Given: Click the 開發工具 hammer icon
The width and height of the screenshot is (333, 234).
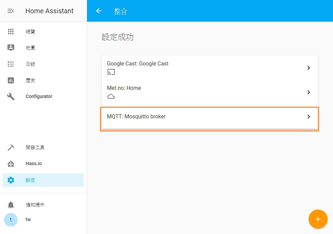Looking at the screenshot, I should coord(11,148).
